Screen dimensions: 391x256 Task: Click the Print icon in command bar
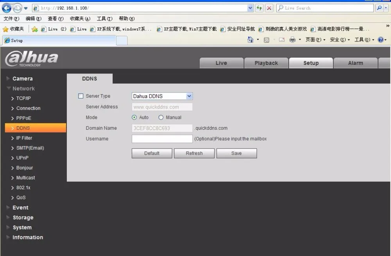pyautogui.click(x=292, y=39)
